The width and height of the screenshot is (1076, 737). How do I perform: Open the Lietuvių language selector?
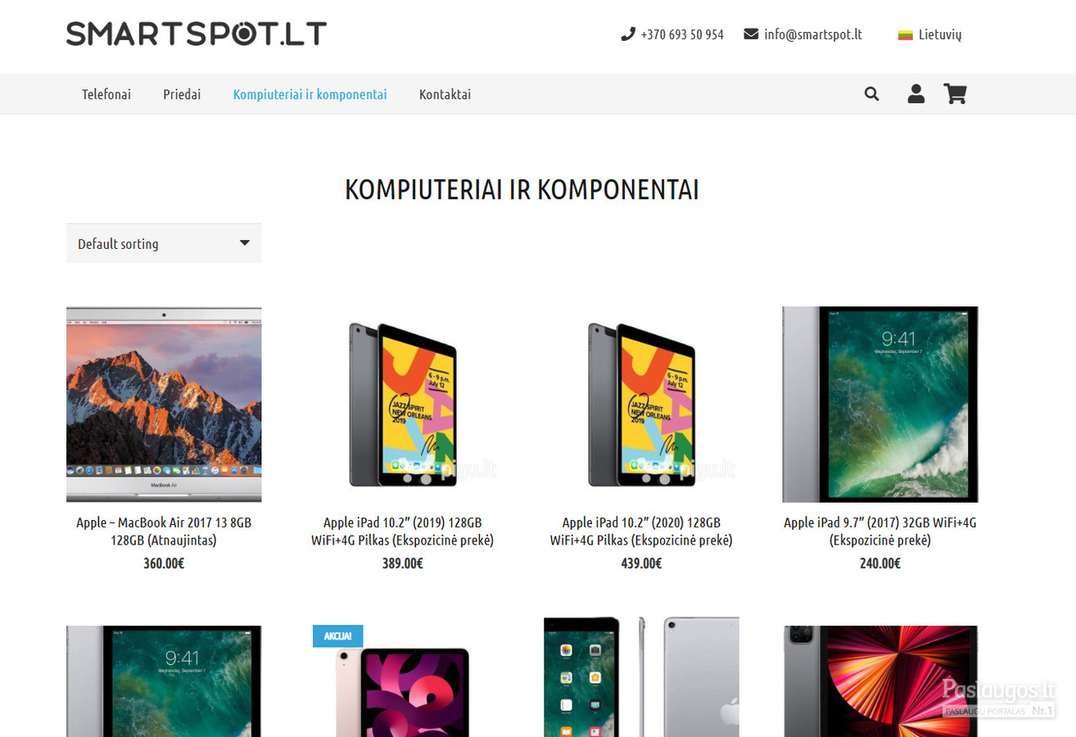tap(930, 34)
